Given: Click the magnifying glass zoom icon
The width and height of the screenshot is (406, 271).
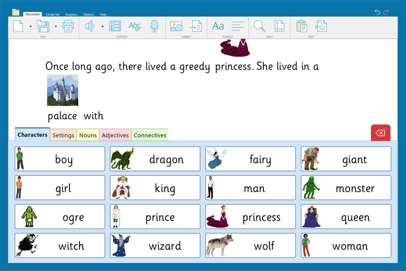Looking at the screenshot, I should click(x=259, y=26).
